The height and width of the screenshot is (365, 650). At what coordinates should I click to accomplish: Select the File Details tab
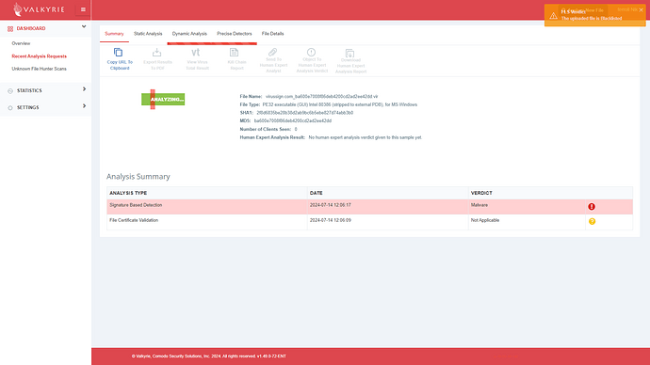click(x=273, y=34)
